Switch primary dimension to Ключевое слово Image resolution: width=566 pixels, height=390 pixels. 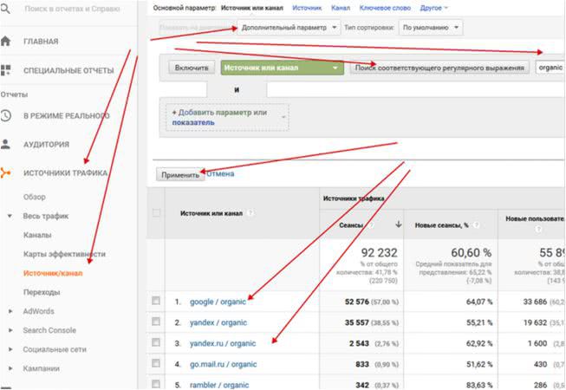tap(385, 8)
